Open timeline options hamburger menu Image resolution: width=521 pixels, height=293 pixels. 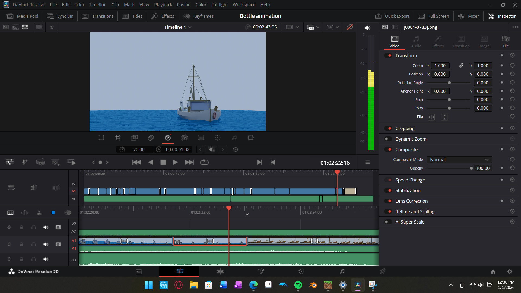pos(368,162)
